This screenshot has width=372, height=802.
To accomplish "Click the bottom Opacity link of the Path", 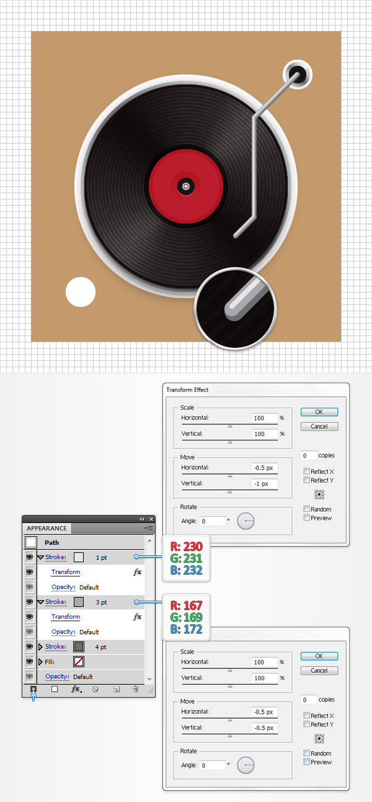I will coord(58,677).
